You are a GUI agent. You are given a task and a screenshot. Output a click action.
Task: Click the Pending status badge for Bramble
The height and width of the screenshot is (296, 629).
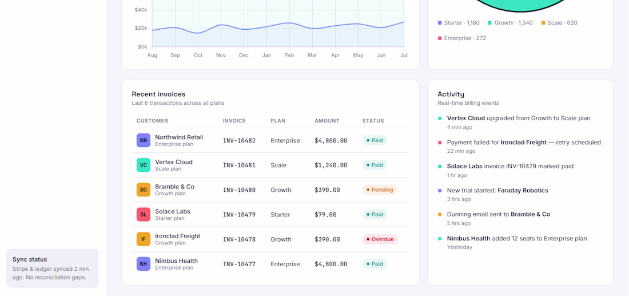pyautogui.click(x=380, y=190)
